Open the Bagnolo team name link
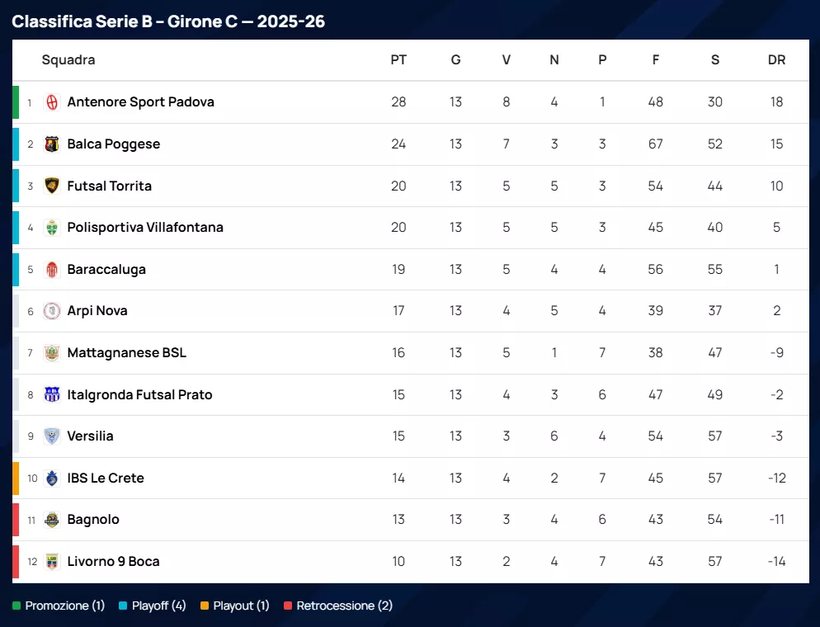This screenshot has height=627, width=820. pyautogui.click(x=93, y=520)
